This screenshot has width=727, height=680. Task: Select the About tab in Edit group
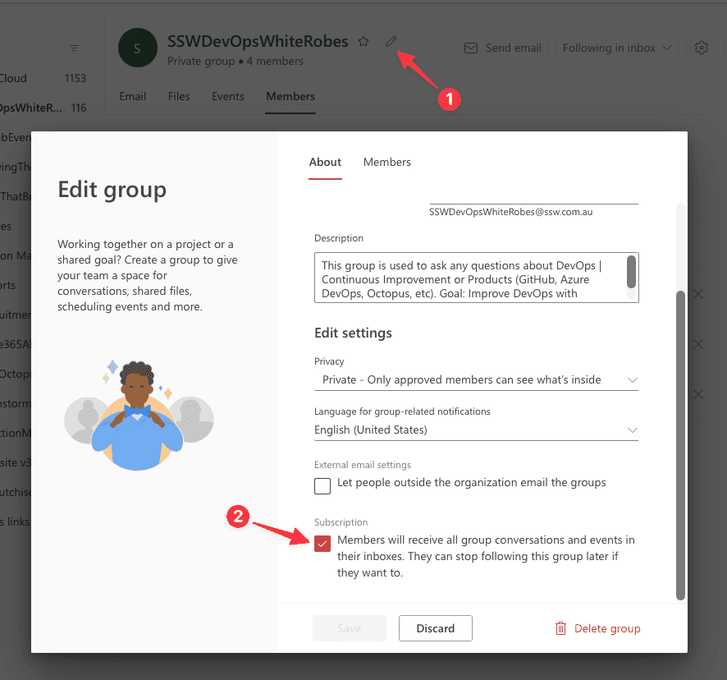tap(325, 162)
